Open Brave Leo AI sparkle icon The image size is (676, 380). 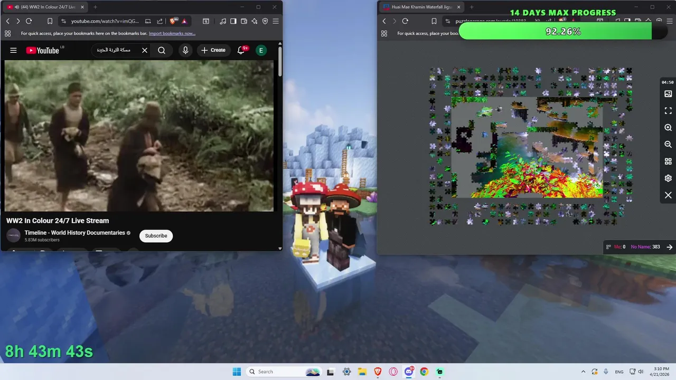255,21
